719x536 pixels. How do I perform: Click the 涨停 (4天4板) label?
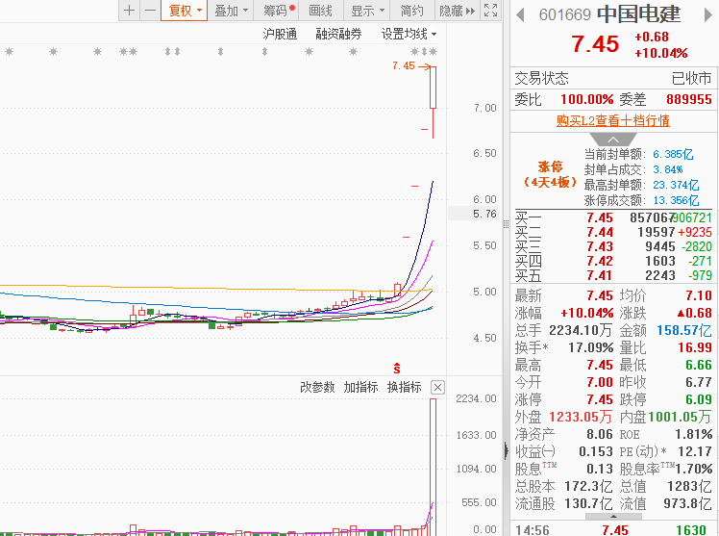click(550, 174)
